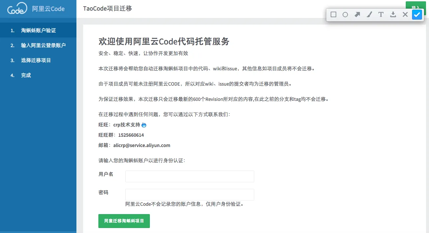Open step 4 完成
The width and height of the screenshot is (429, 233).
click(38, 75)
